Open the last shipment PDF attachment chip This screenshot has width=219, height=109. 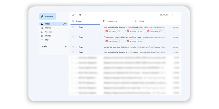[x=156, y=31]
